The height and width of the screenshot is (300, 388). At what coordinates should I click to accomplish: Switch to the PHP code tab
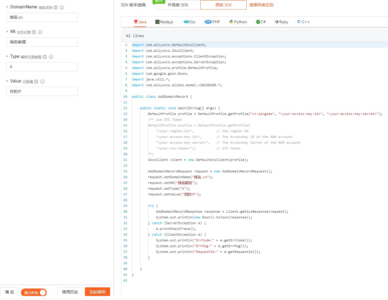212,22
